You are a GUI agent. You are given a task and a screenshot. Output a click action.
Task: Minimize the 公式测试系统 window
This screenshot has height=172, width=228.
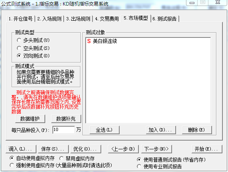(192, 3)
